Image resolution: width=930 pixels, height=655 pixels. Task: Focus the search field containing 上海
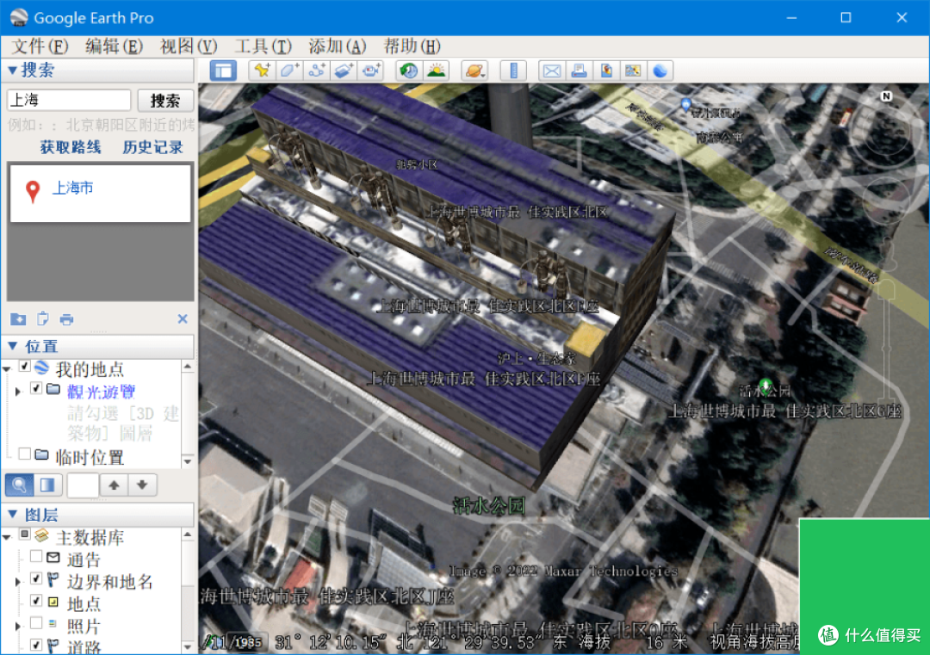(69, 100)
